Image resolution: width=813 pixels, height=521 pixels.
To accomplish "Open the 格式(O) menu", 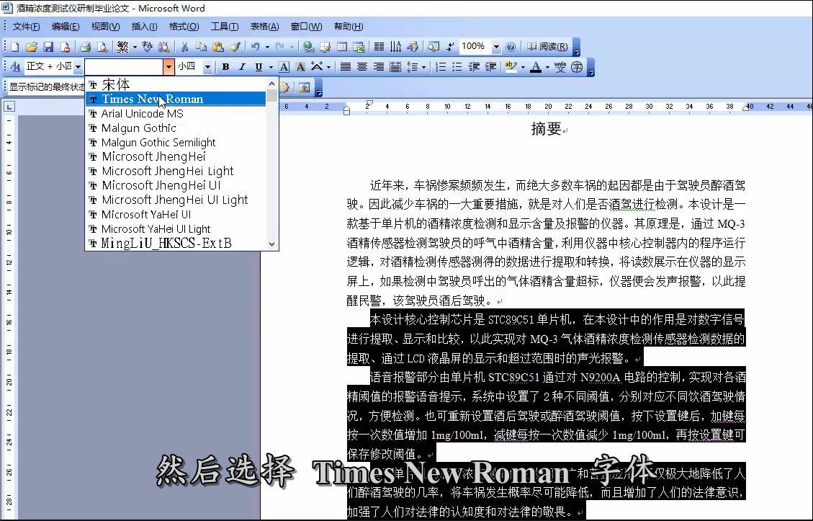I will (184, 27).
